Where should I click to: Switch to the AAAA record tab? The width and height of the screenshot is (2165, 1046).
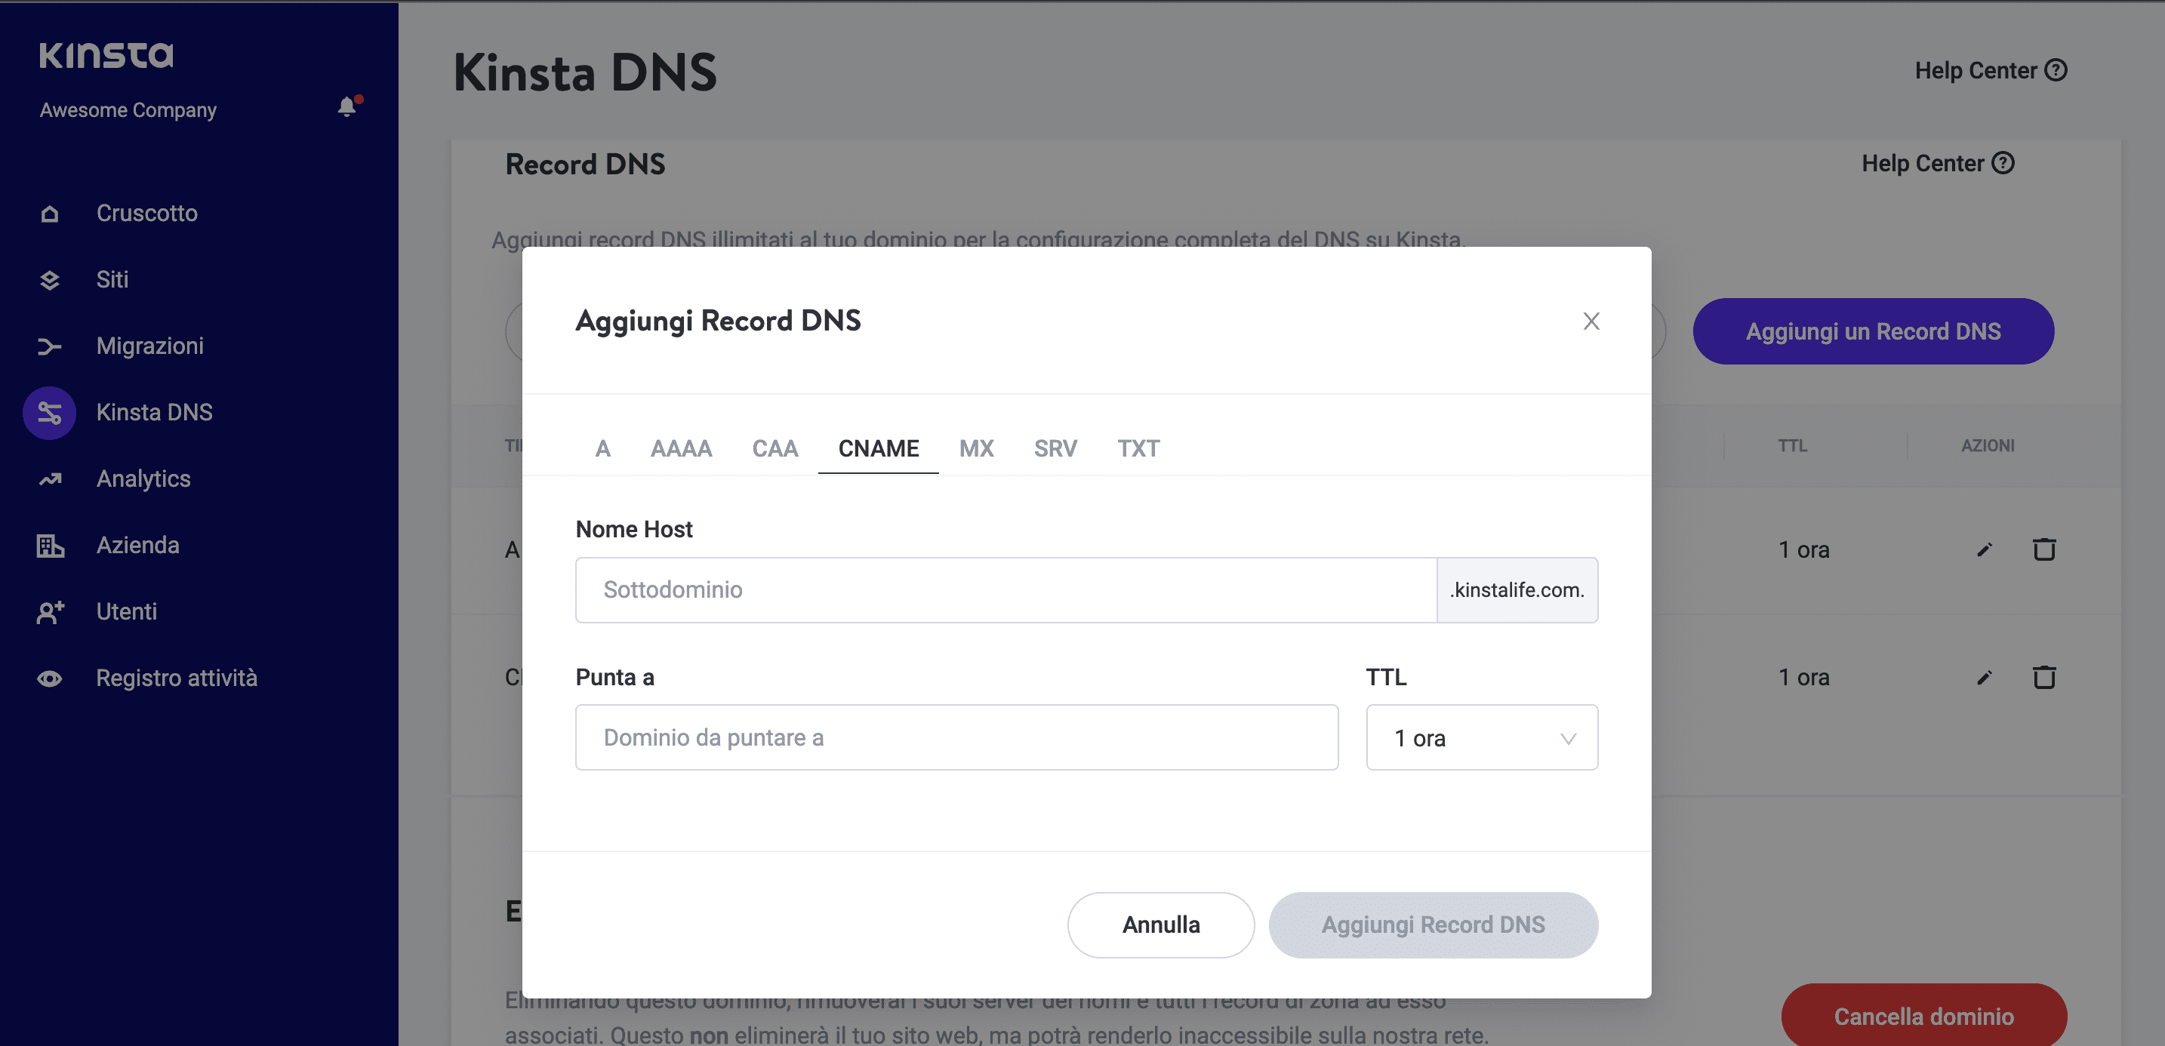pyautogui.click(x=681, y=448)
